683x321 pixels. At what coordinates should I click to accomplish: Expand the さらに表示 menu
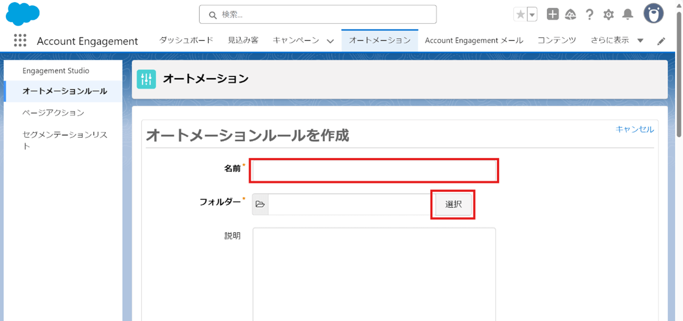click(617, 41)
